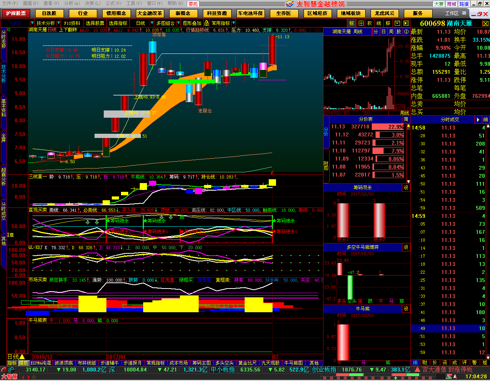
Task: Switch to the EXPMA沌混 indicator tab
Action: (x=41, y=363)
